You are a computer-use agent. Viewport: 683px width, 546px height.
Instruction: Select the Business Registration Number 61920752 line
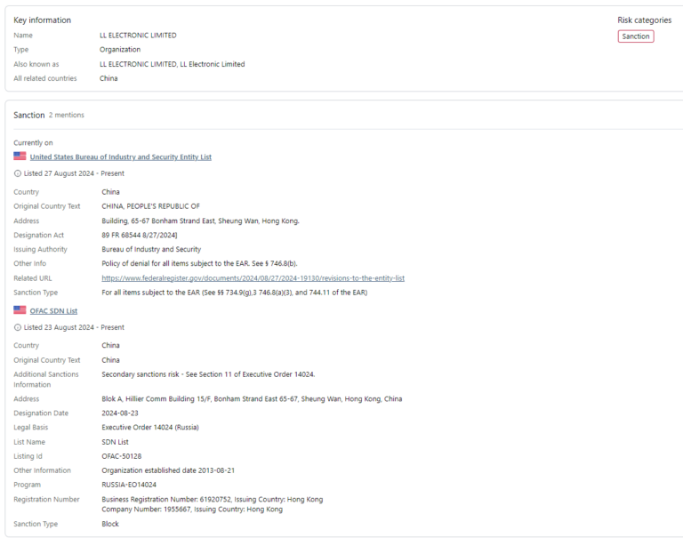tap(212, 499)
